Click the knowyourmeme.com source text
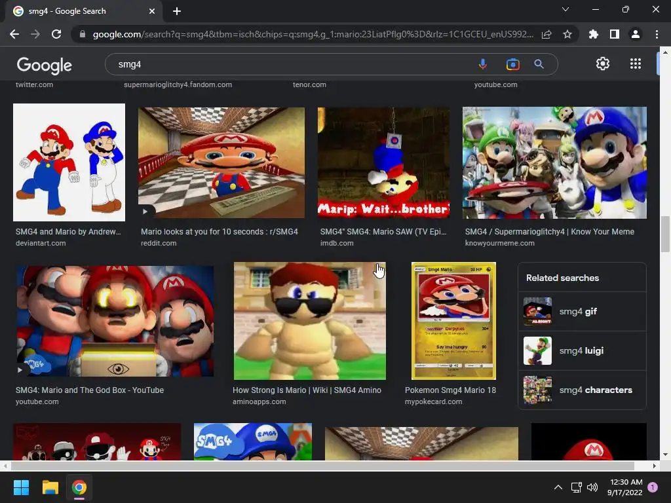Image resolution: width=671 pixels, height=503 pixels. pos(499,243)
